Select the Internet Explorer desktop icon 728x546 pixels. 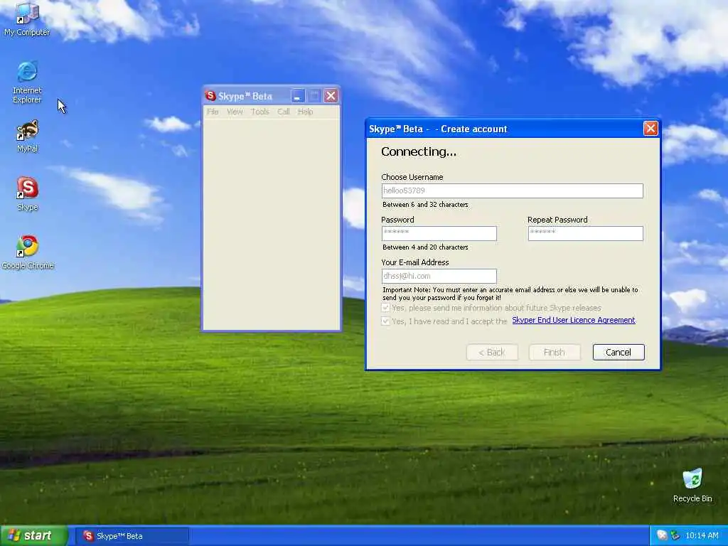click(27, 82)
